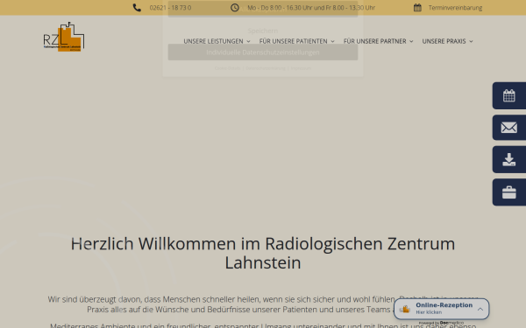
Task: Click the envelope side button on the right
Action: point(509,128)
